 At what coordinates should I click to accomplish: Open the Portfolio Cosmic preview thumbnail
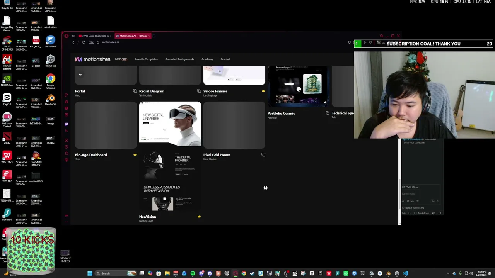pyautogui.click(x=299, y=86)
